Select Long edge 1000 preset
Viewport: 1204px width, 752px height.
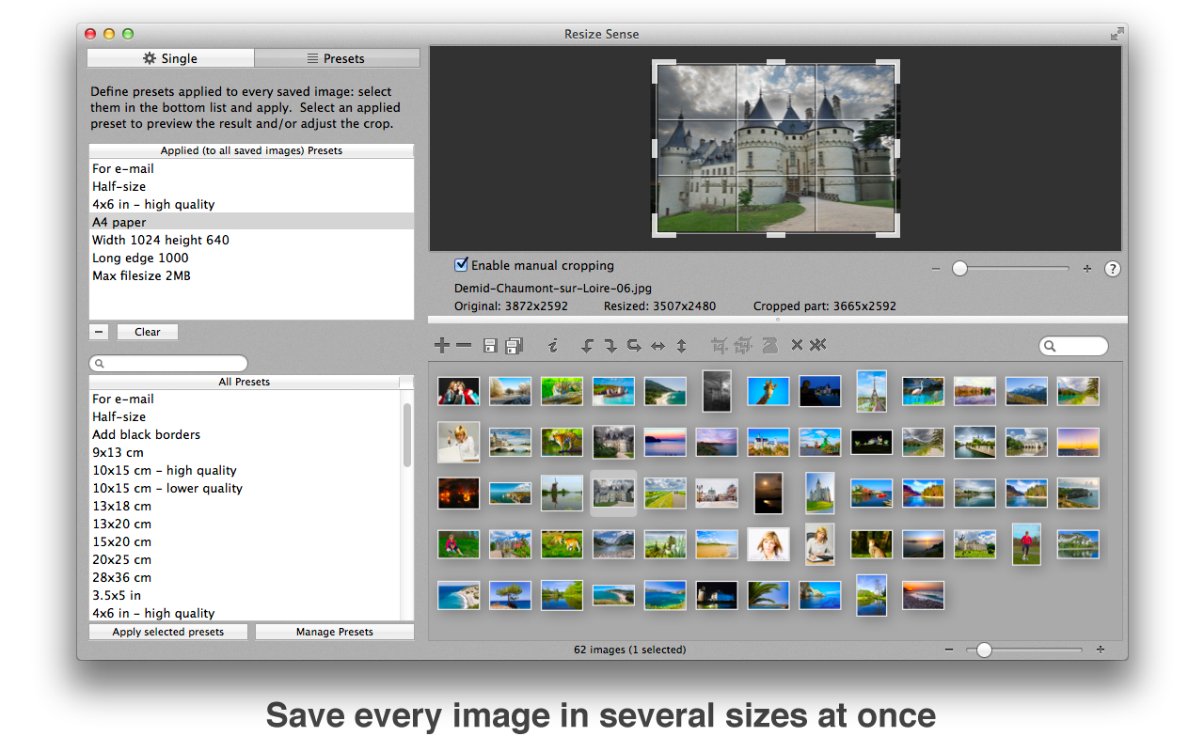coord(251,258)
